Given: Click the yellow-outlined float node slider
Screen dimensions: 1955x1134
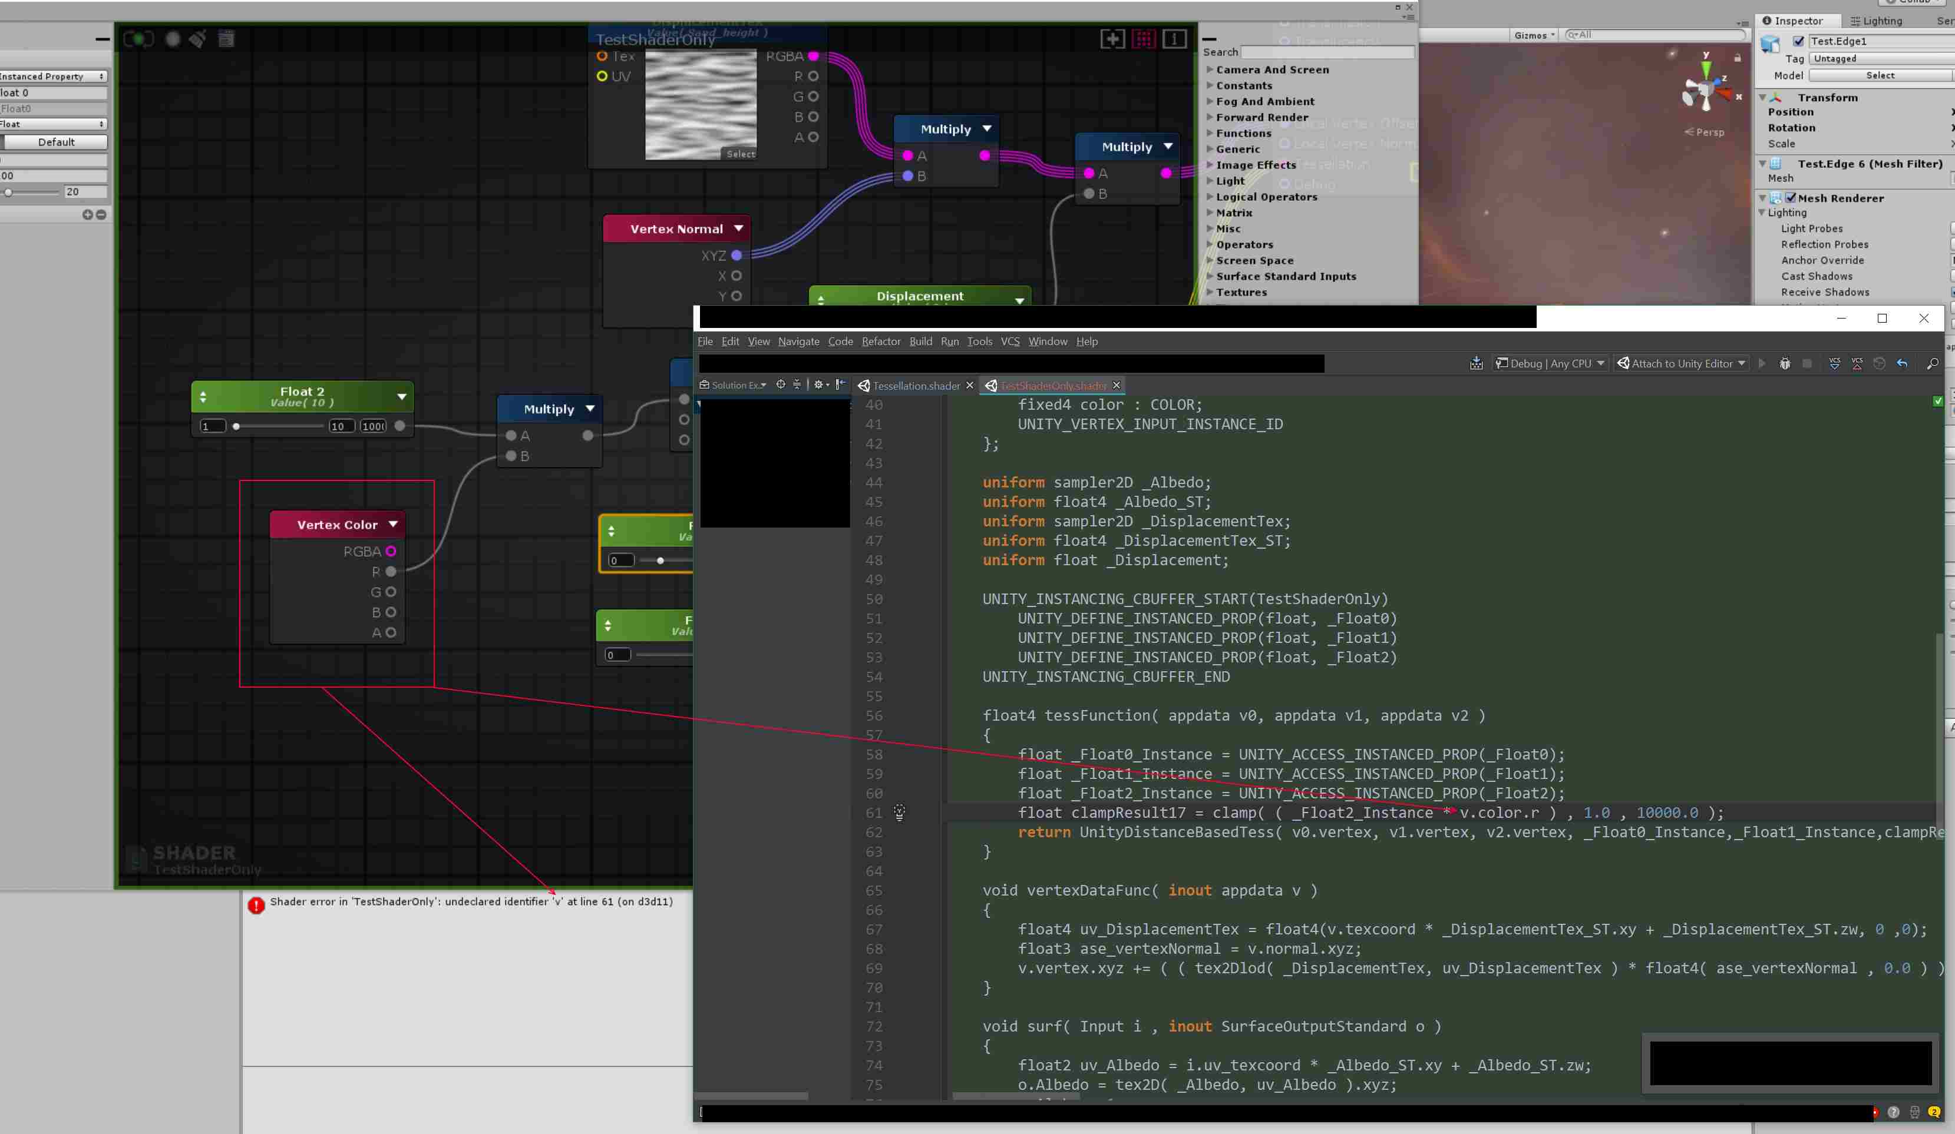Looking at the screenshot, I should [x=665, y=561].
